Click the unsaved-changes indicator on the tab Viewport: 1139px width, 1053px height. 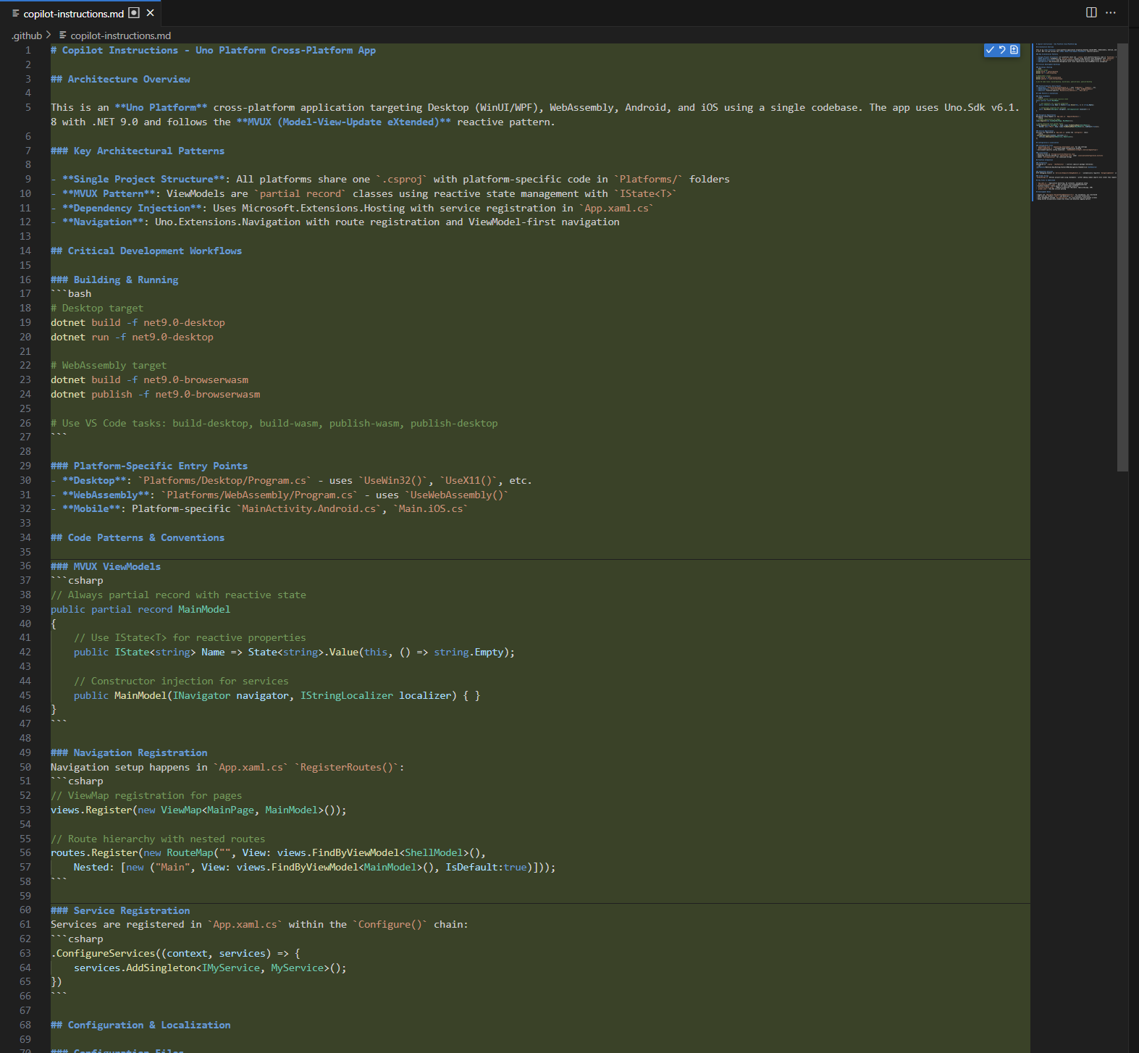(x=134, y=13)
